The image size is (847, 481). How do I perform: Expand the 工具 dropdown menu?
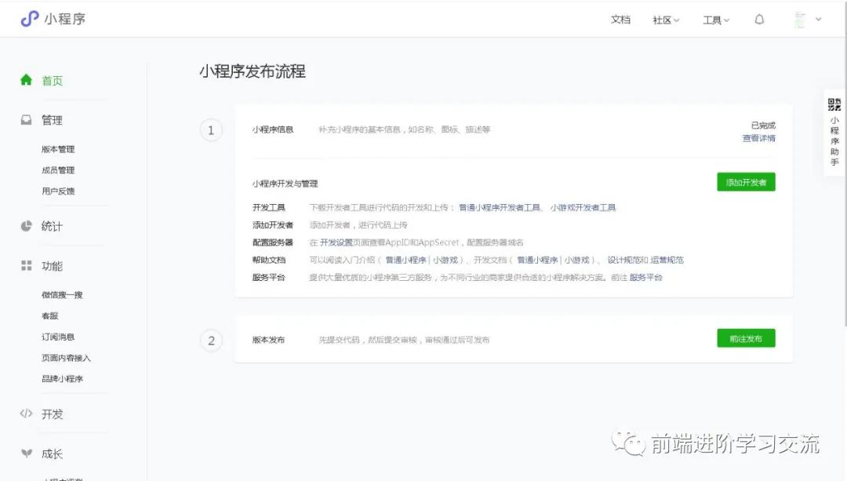pos(715,20)
